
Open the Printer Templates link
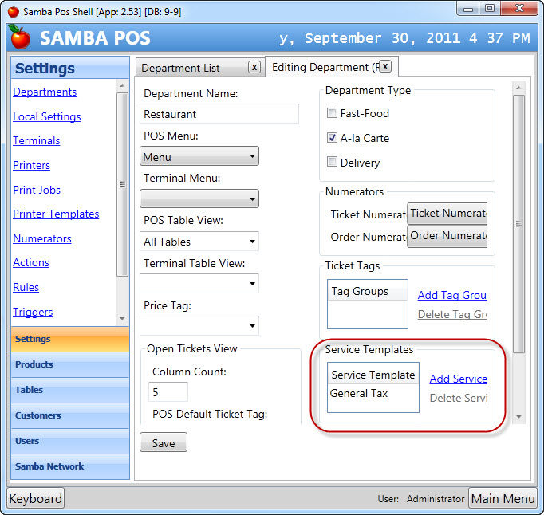click(x=56, y=214)
